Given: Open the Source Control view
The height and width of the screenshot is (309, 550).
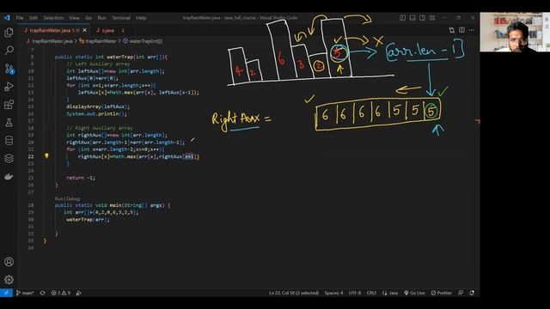Looking at the screenshot, I should (x=9, y=69).
